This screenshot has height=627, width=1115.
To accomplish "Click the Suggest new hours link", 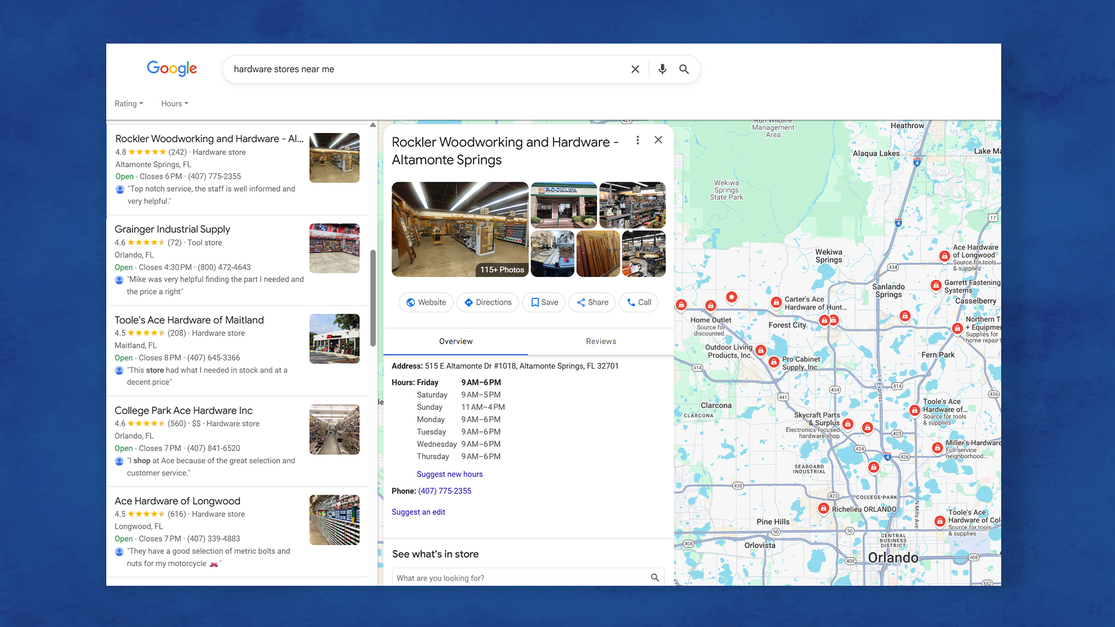I will pyautogui.click(x=449, y=474).
